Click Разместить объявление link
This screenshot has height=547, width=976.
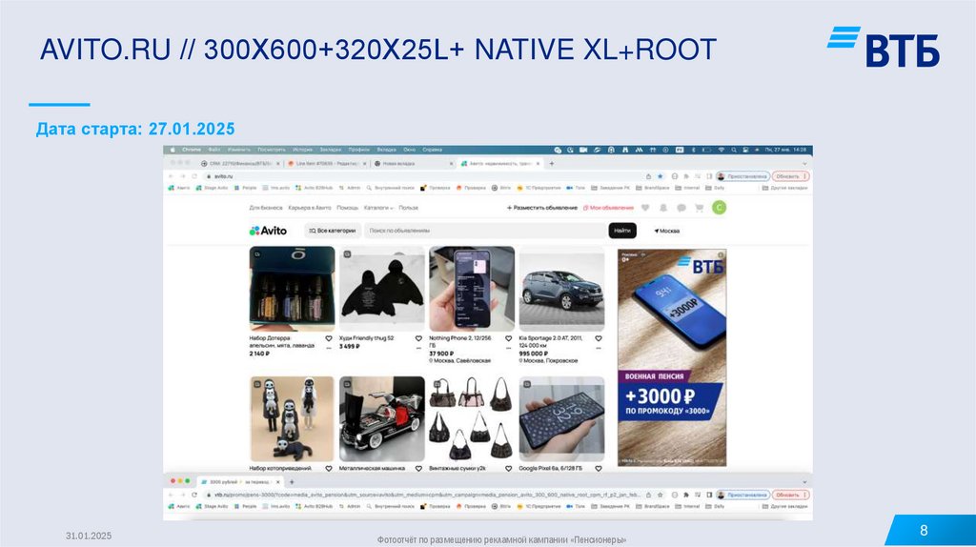click(x=542, y=208)
